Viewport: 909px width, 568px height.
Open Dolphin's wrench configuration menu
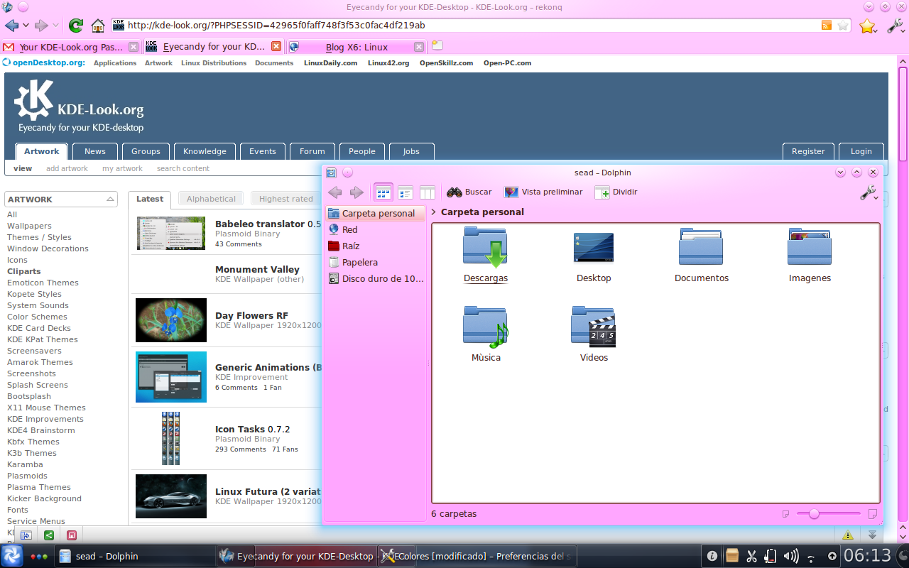coord(869,192)
